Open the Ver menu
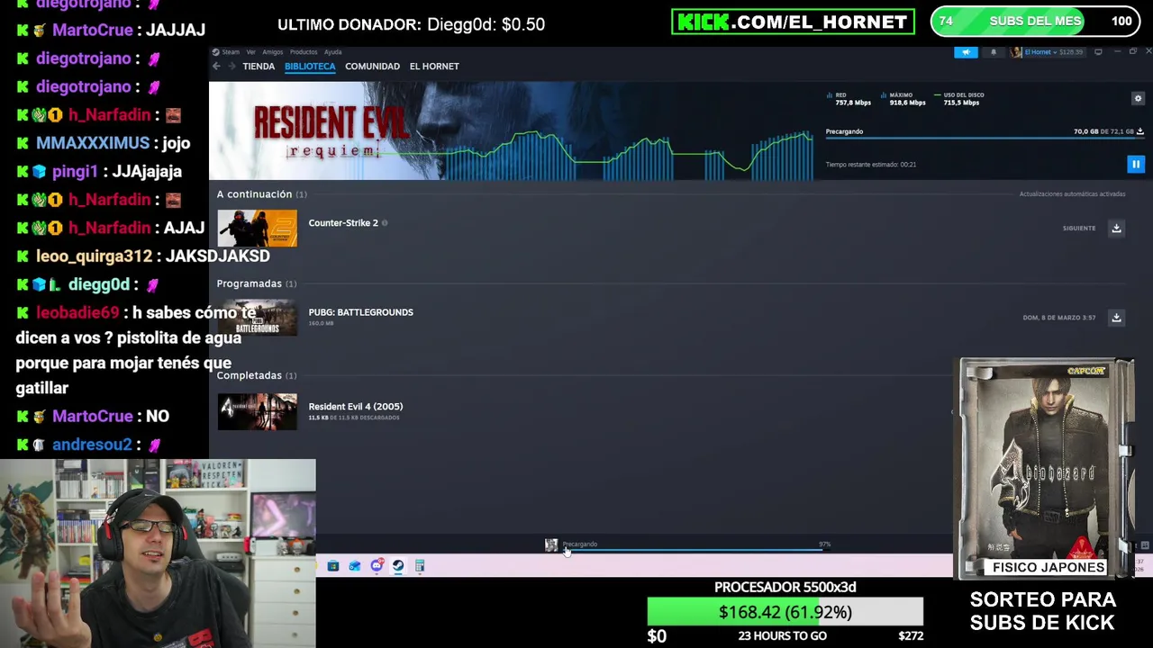This screenshot has width=1153, height=648. pos(251,52)
